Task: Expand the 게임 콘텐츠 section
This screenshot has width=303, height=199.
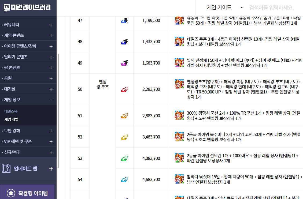Action: point(51,36)
